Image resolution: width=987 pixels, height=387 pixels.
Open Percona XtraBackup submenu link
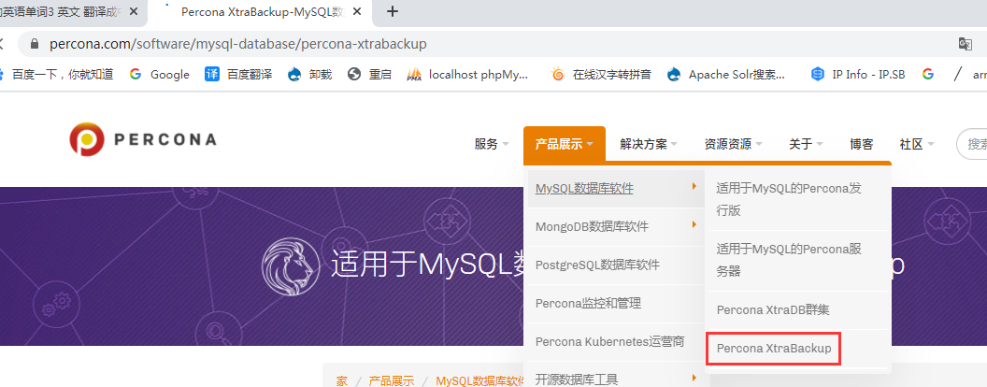774,348
